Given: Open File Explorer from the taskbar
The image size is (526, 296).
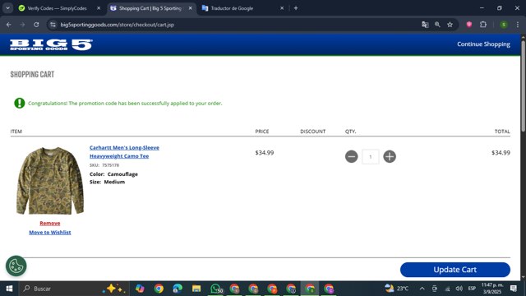Looking at the screenshot, I should click(196, 289).
